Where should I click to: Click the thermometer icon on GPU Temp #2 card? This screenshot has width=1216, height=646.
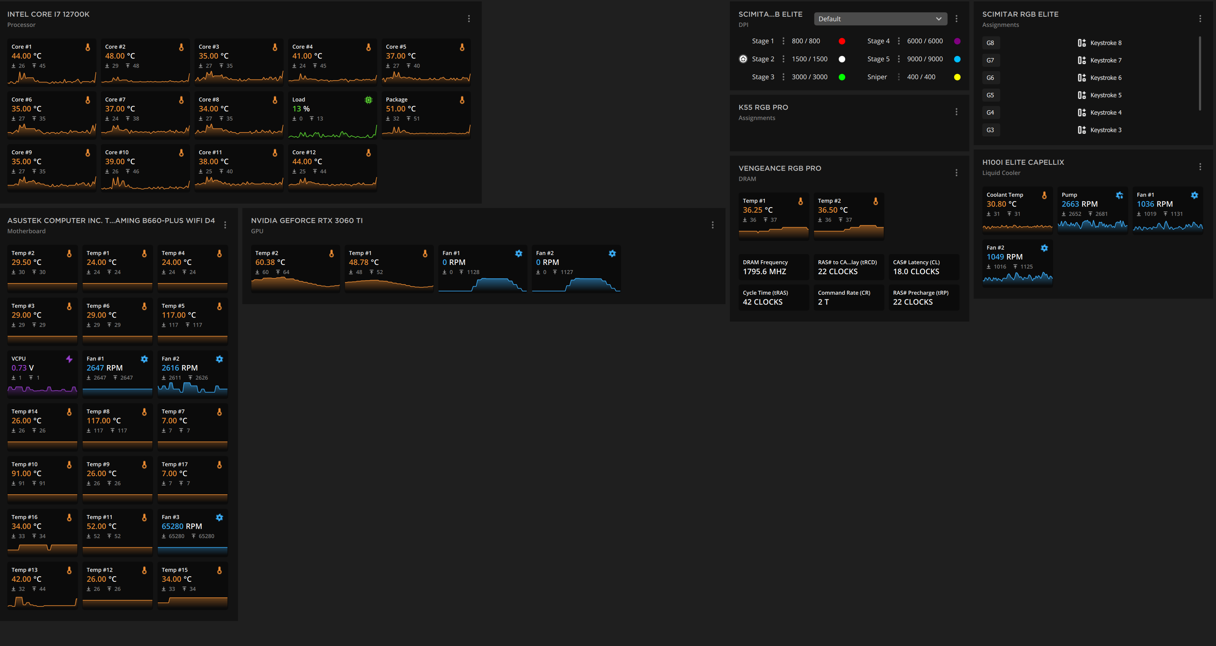tap(331, 254)
